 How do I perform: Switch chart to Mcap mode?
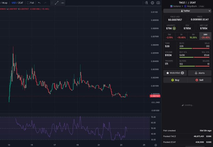tap(5, 3)
